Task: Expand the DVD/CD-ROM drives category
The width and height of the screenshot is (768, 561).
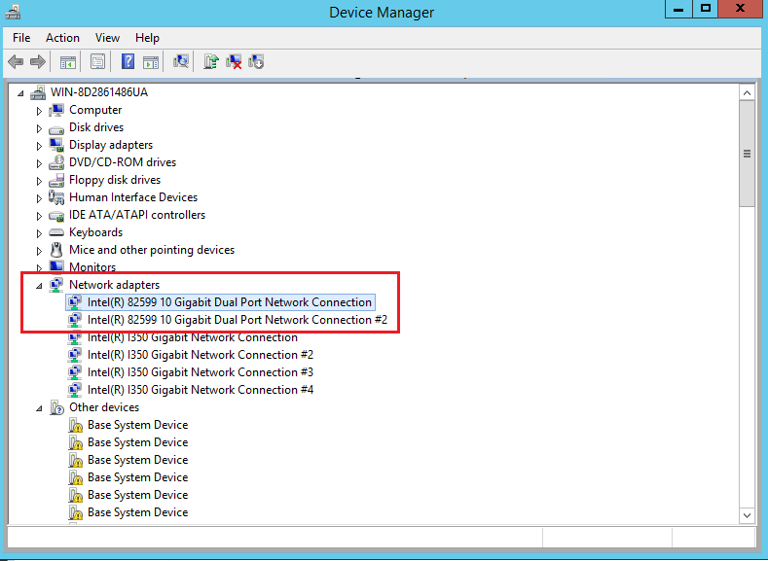Action: [39, 163]
